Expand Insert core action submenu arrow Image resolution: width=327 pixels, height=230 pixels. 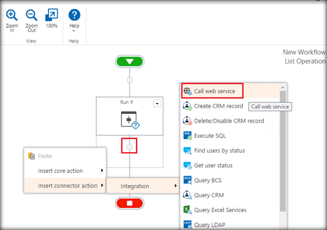point(102,170)
